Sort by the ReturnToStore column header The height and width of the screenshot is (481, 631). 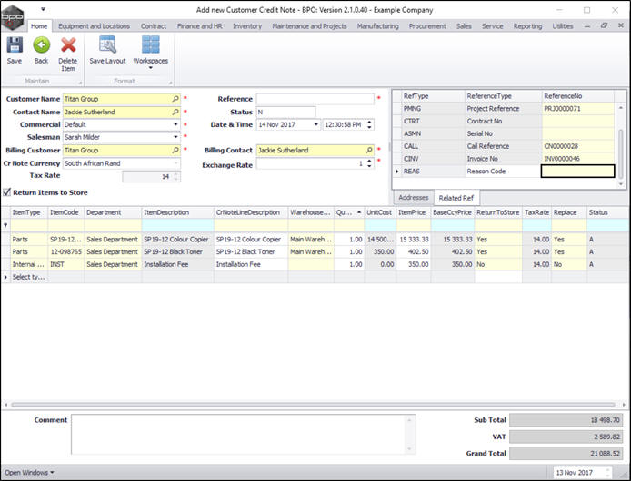[498, 212]
